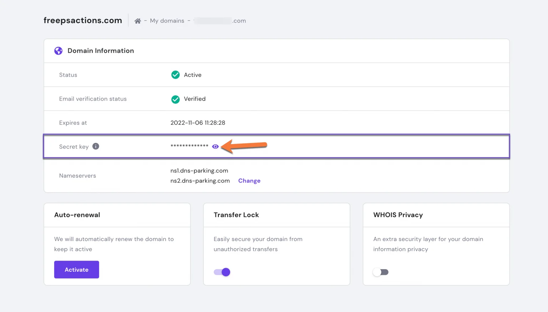This screenshot has width=548, height=312.
Task: Reveal the secret key with eye icon
Action: (215, 147)
